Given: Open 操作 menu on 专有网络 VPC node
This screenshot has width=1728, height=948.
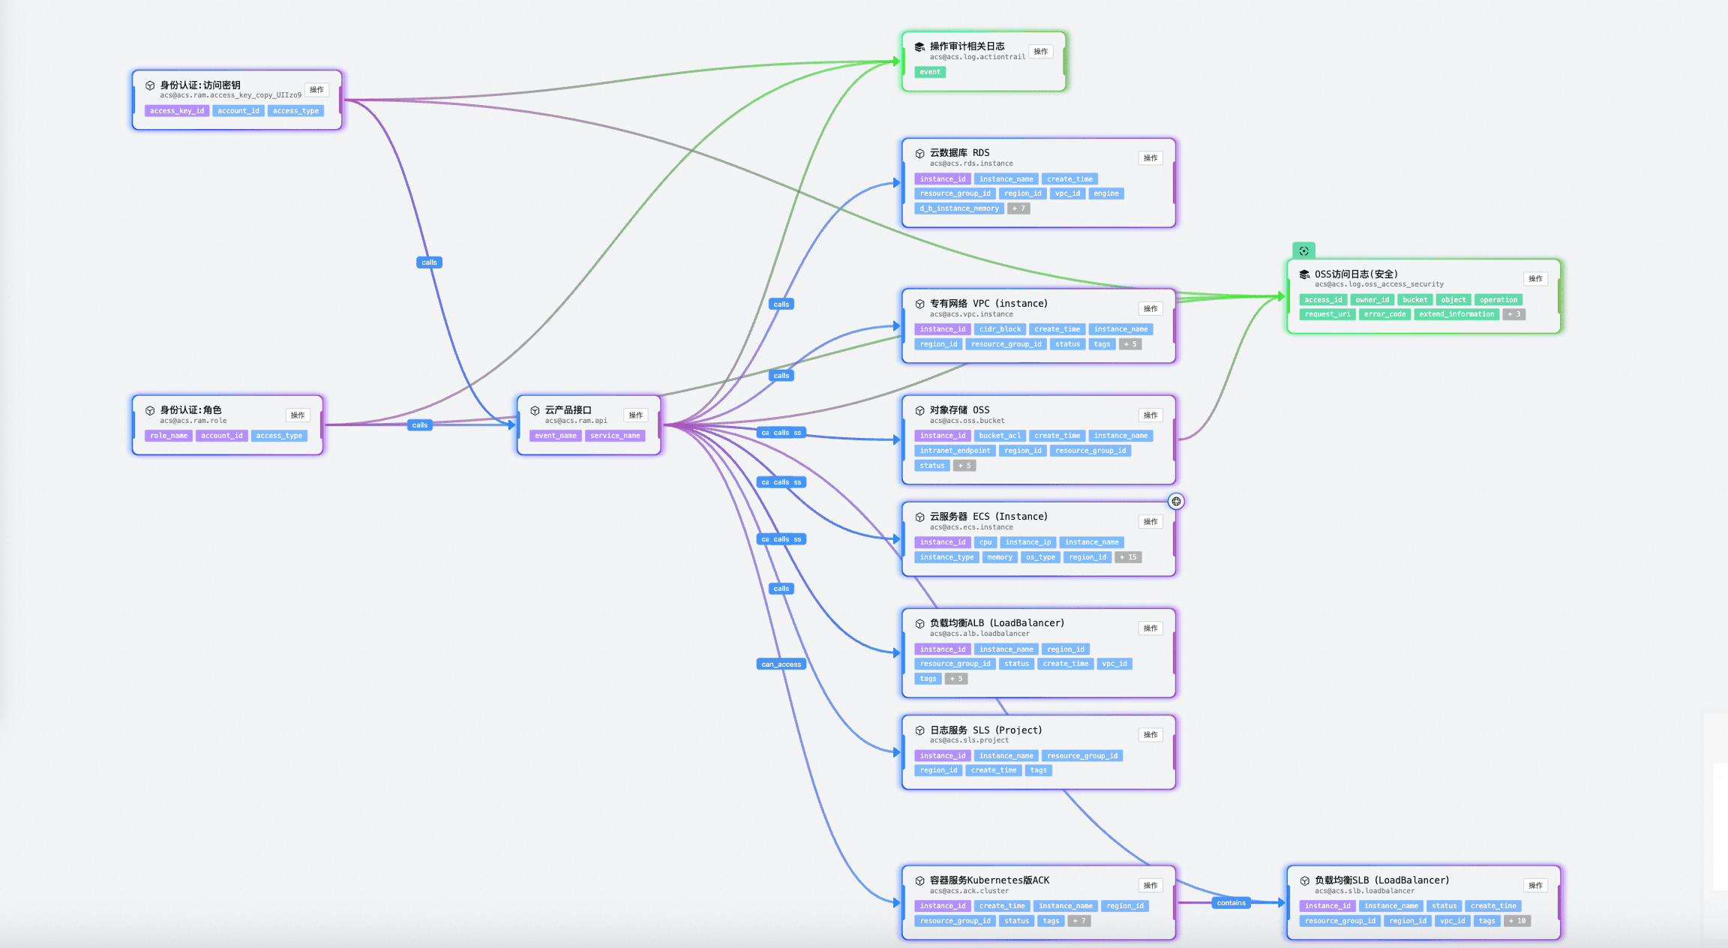Looking at the screenshot, I should (1150, 309).
